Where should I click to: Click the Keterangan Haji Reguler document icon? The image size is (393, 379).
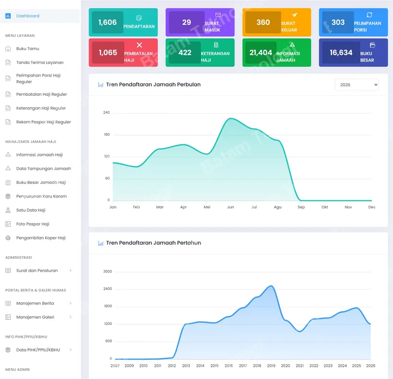point(8,108)
